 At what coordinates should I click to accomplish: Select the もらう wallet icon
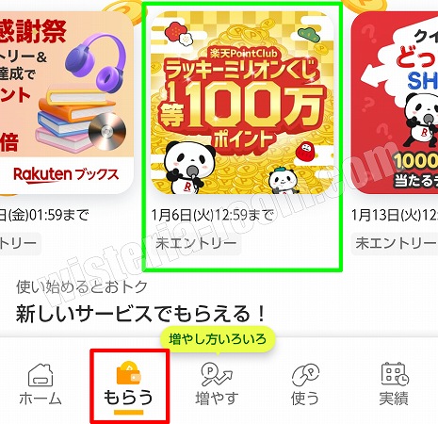pyautogui.click(x=128, y=373)
